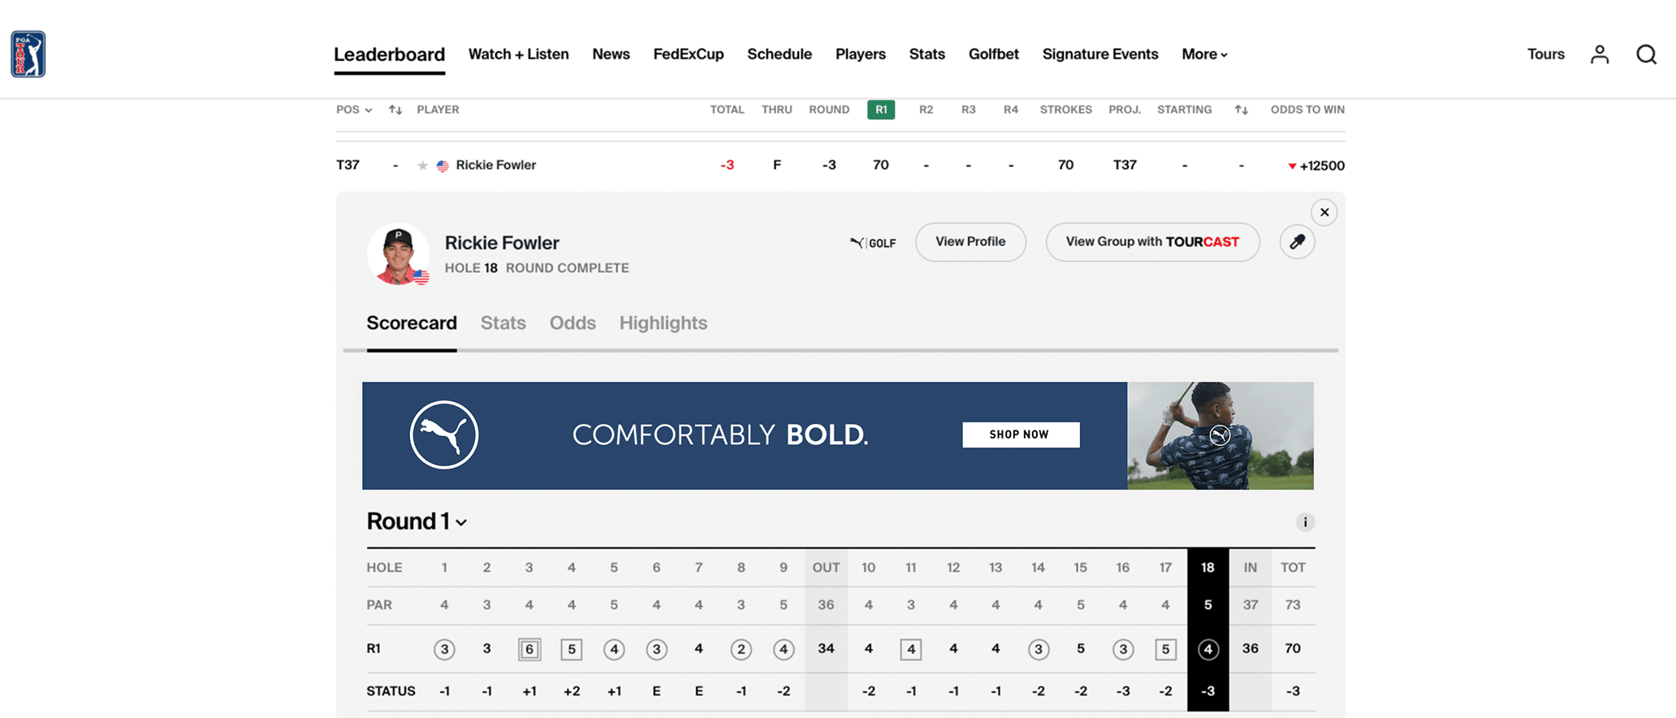The width and height of the screenshot is (1676, 718).
Task: Click the R4 column header
Action: pyautogui.click(x=1011, y=110)
